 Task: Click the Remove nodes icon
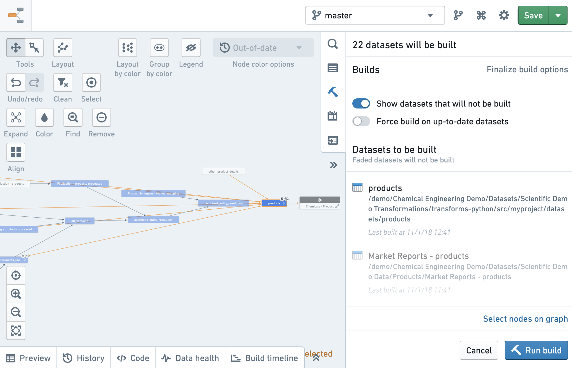(x=102, y=117)
